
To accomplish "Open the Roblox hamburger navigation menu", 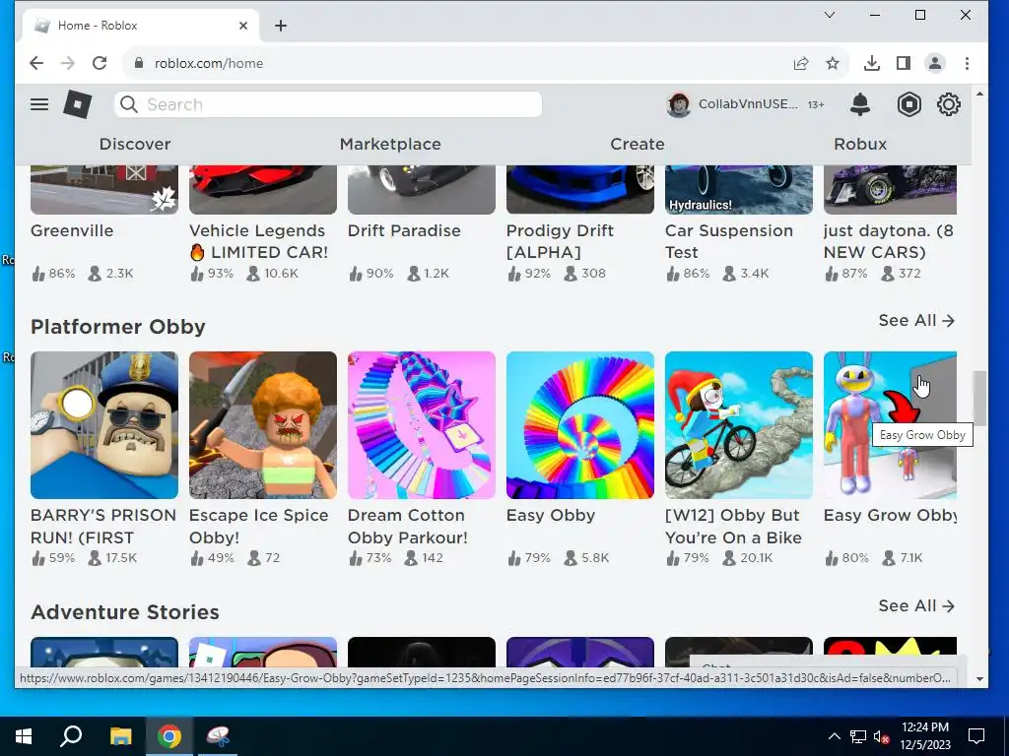I will click(39, 104).
